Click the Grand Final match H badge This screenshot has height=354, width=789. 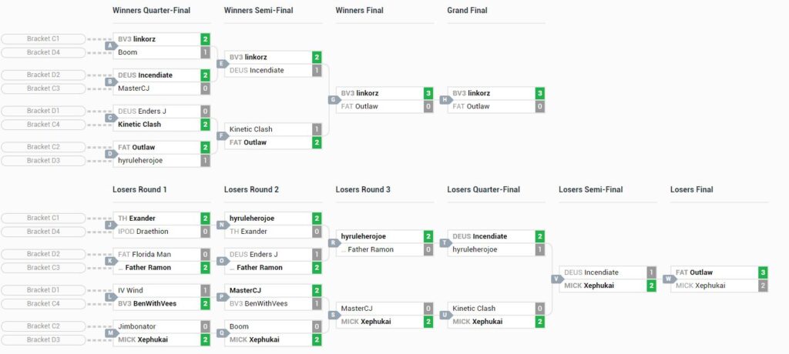pos(445,100)
